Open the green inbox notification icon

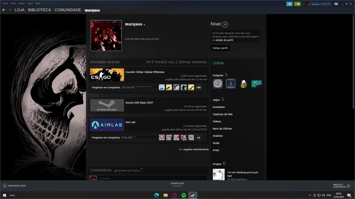coord(297,4)
